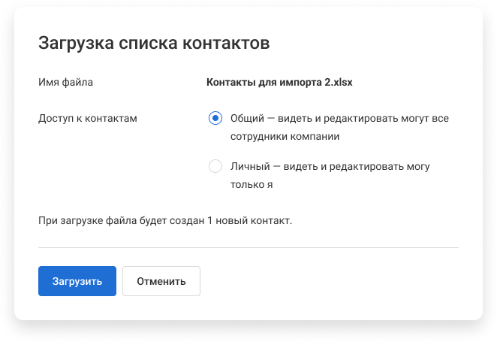The width and height of the screenshot is (497, 342).
Task: Click the "2.xlsx" part of the file name
Action: [336, 82]
